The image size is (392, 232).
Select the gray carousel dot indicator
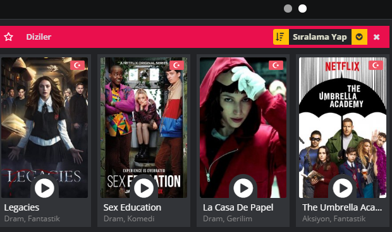(288, 8)
